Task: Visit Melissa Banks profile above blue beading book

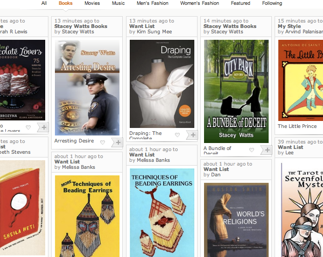Action: [153, 160]
